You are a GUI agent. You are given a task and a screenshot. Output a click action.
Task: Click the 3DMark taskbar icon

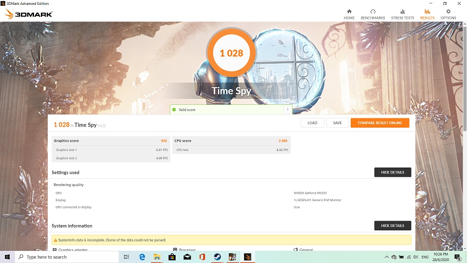(248, 257)
